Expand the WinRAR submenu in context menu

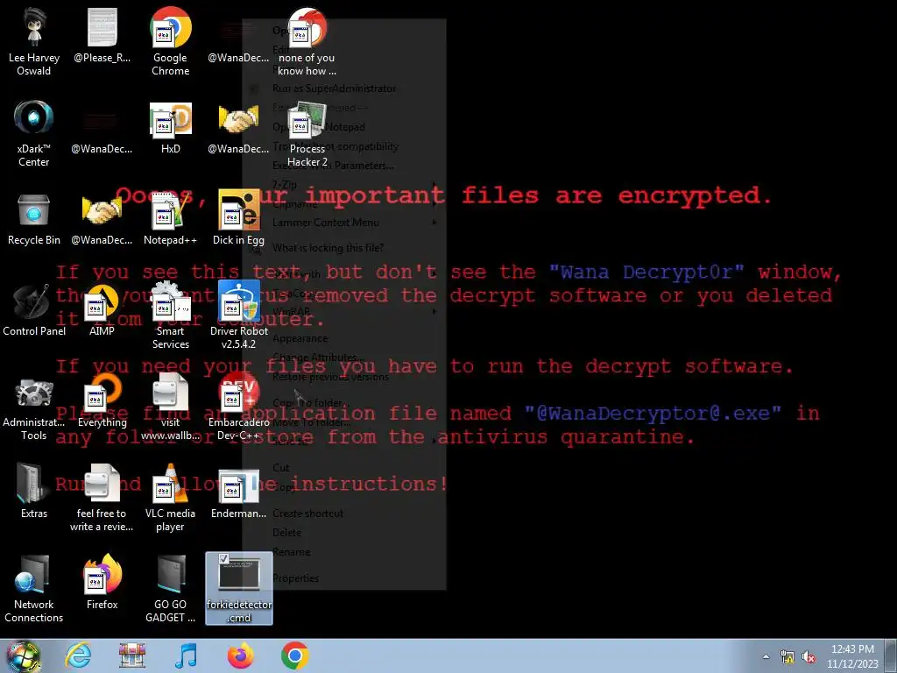tap(343, 312)
